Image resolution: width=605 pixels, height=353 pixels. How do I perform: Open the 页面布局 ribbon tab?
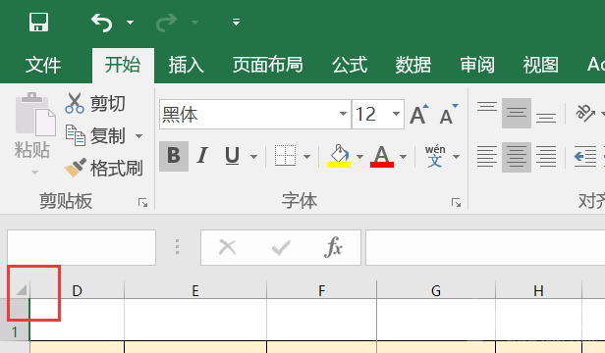click(x=268, y=65)
